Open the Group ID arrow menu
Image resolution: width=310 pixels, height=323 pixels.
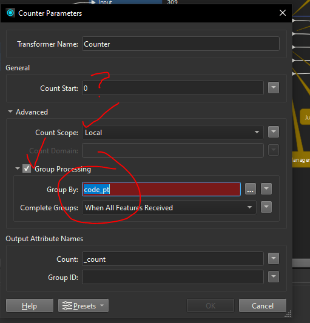click(274, 277)
